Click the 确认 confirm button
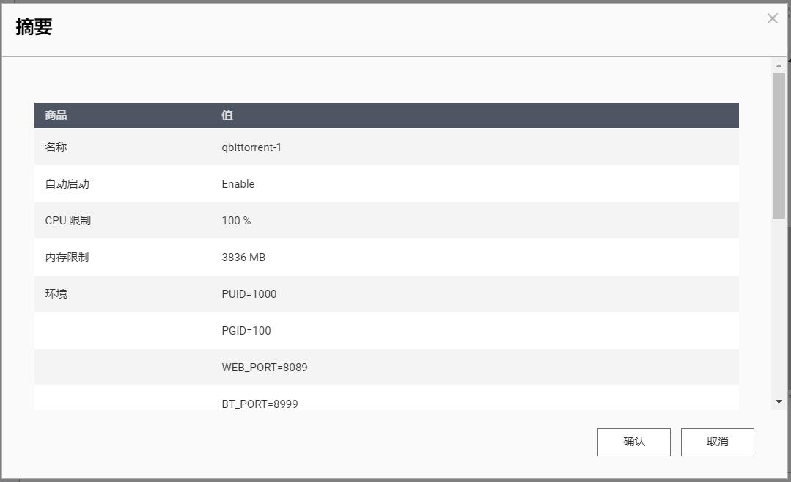Image resolution: width=791 pixels, height=482 pixels. [x=633, y=442]
